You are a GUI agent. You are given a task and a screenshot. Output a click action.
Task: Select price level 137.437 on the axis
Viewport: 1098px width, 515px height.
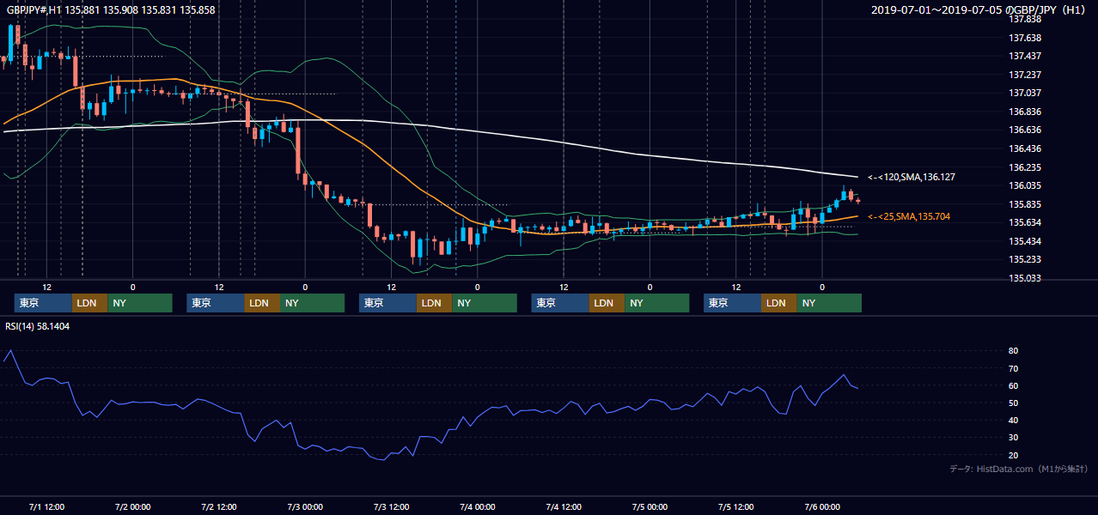[x=1026, y=56]
